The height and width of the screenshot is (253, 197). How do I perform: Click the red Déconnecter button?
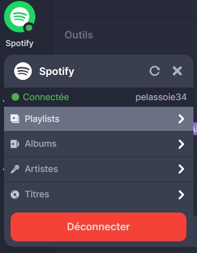tap(98, 227)
